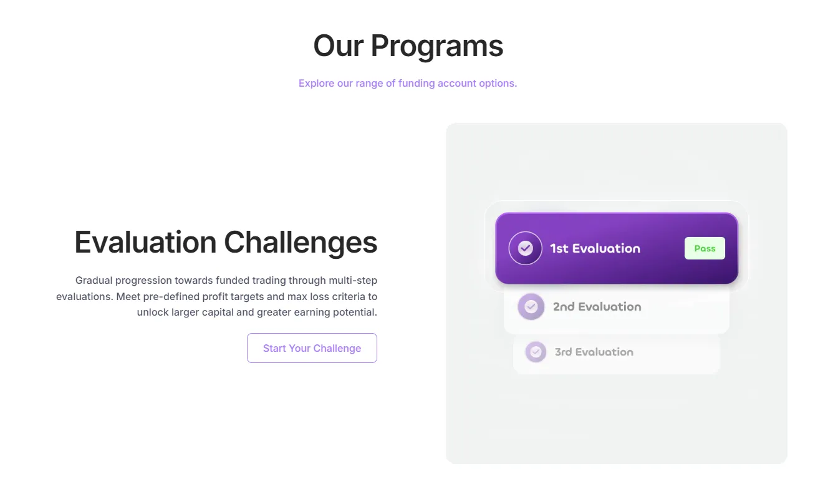Image resolution: width=833 pixels, height=489 pixels.
Task: Click the Our Programs title
Action: (x=408, y=45)
